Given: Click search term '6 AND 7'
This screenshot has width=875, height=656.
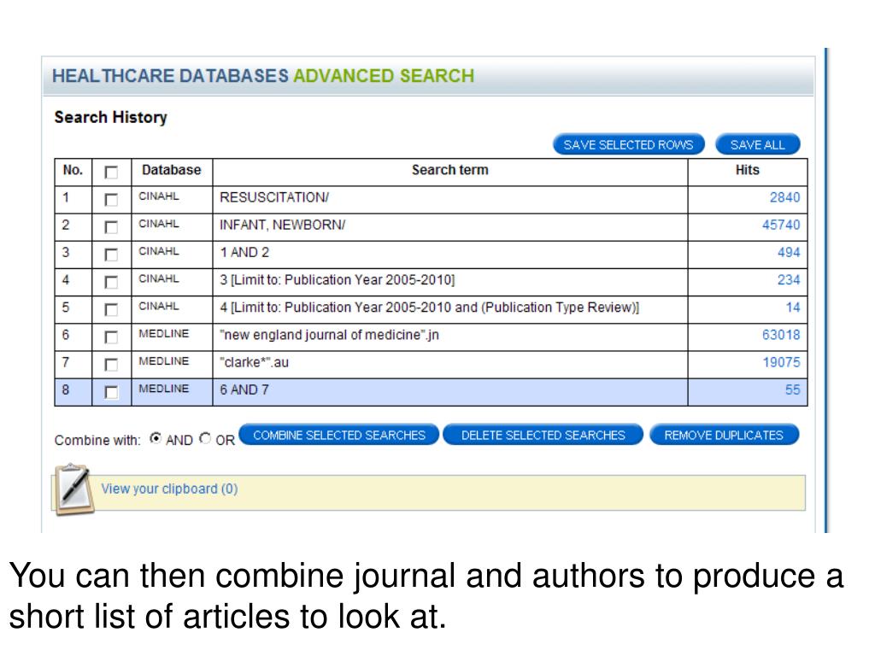Looking at the screenshot, I should (244, 389).
